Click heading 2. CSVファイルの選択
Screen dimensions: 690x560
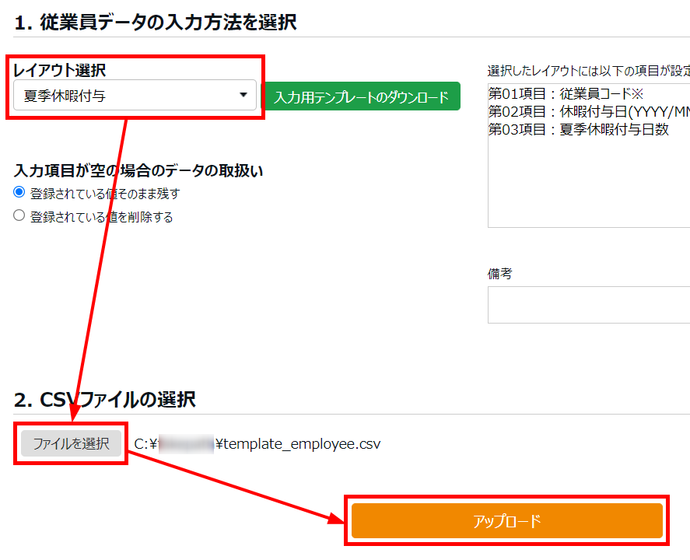click(x=105, y=400)
